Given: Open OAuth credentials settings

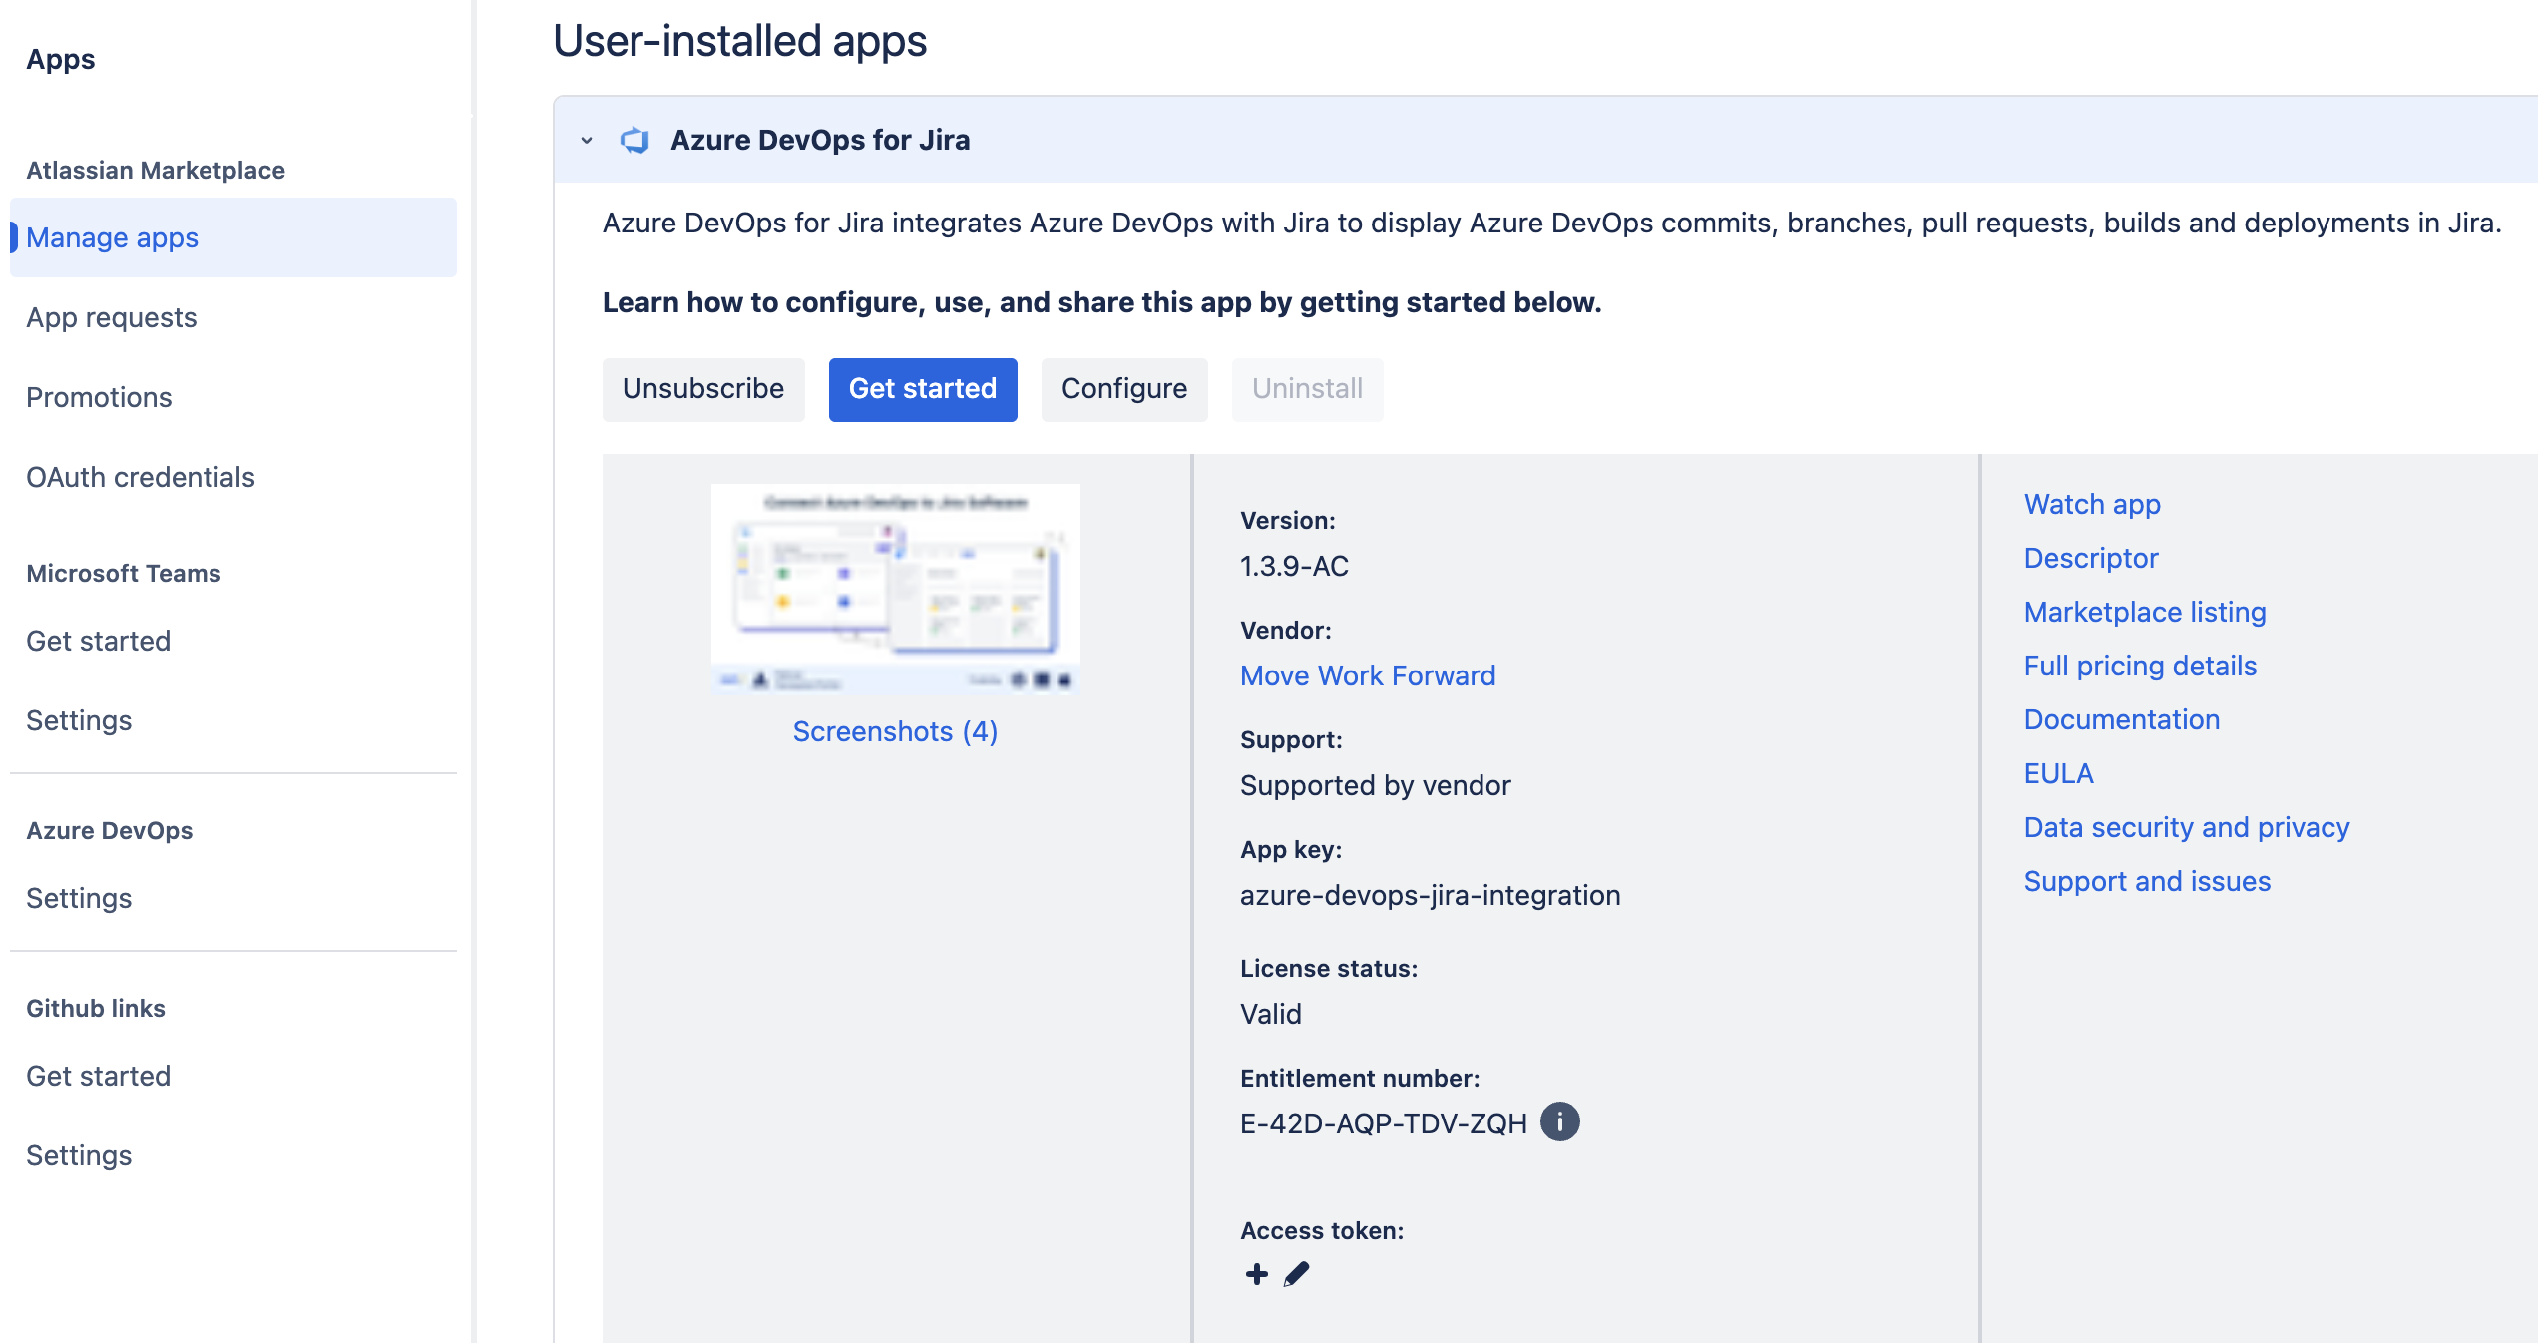Looking at the screenshot, I should [x=141, y=477].
